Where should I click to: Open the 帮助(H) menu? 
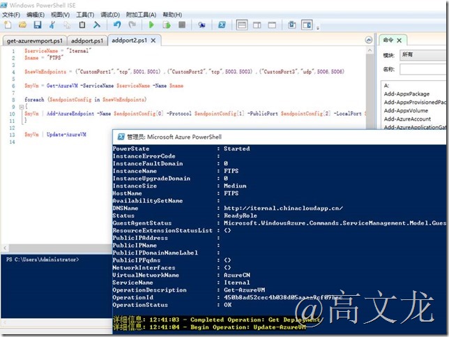coord(172,15)
